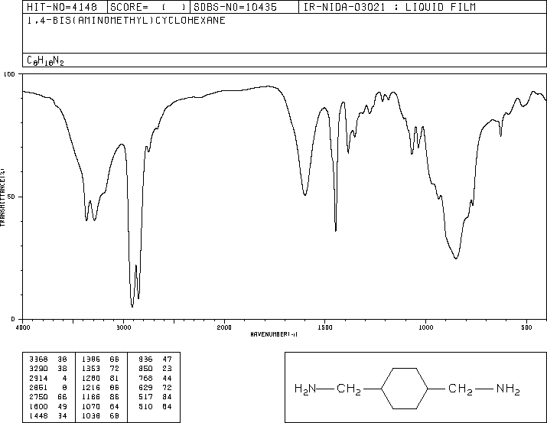Select the 2914 row in peak table
Viewport: 547px width, 423px height.
pos(48,378)
